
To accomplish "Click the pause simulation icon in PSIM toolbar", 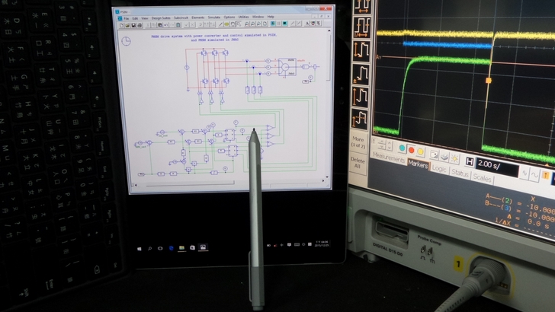I will coord(278,24).
